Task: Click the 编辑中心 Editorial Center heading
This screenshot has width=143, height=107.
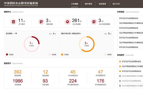Action: (x=14, y=12)
